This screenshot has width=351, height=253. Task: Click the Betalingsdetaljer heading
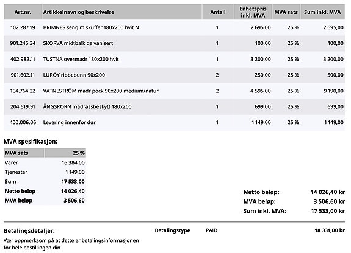click(x=29, y=231)
